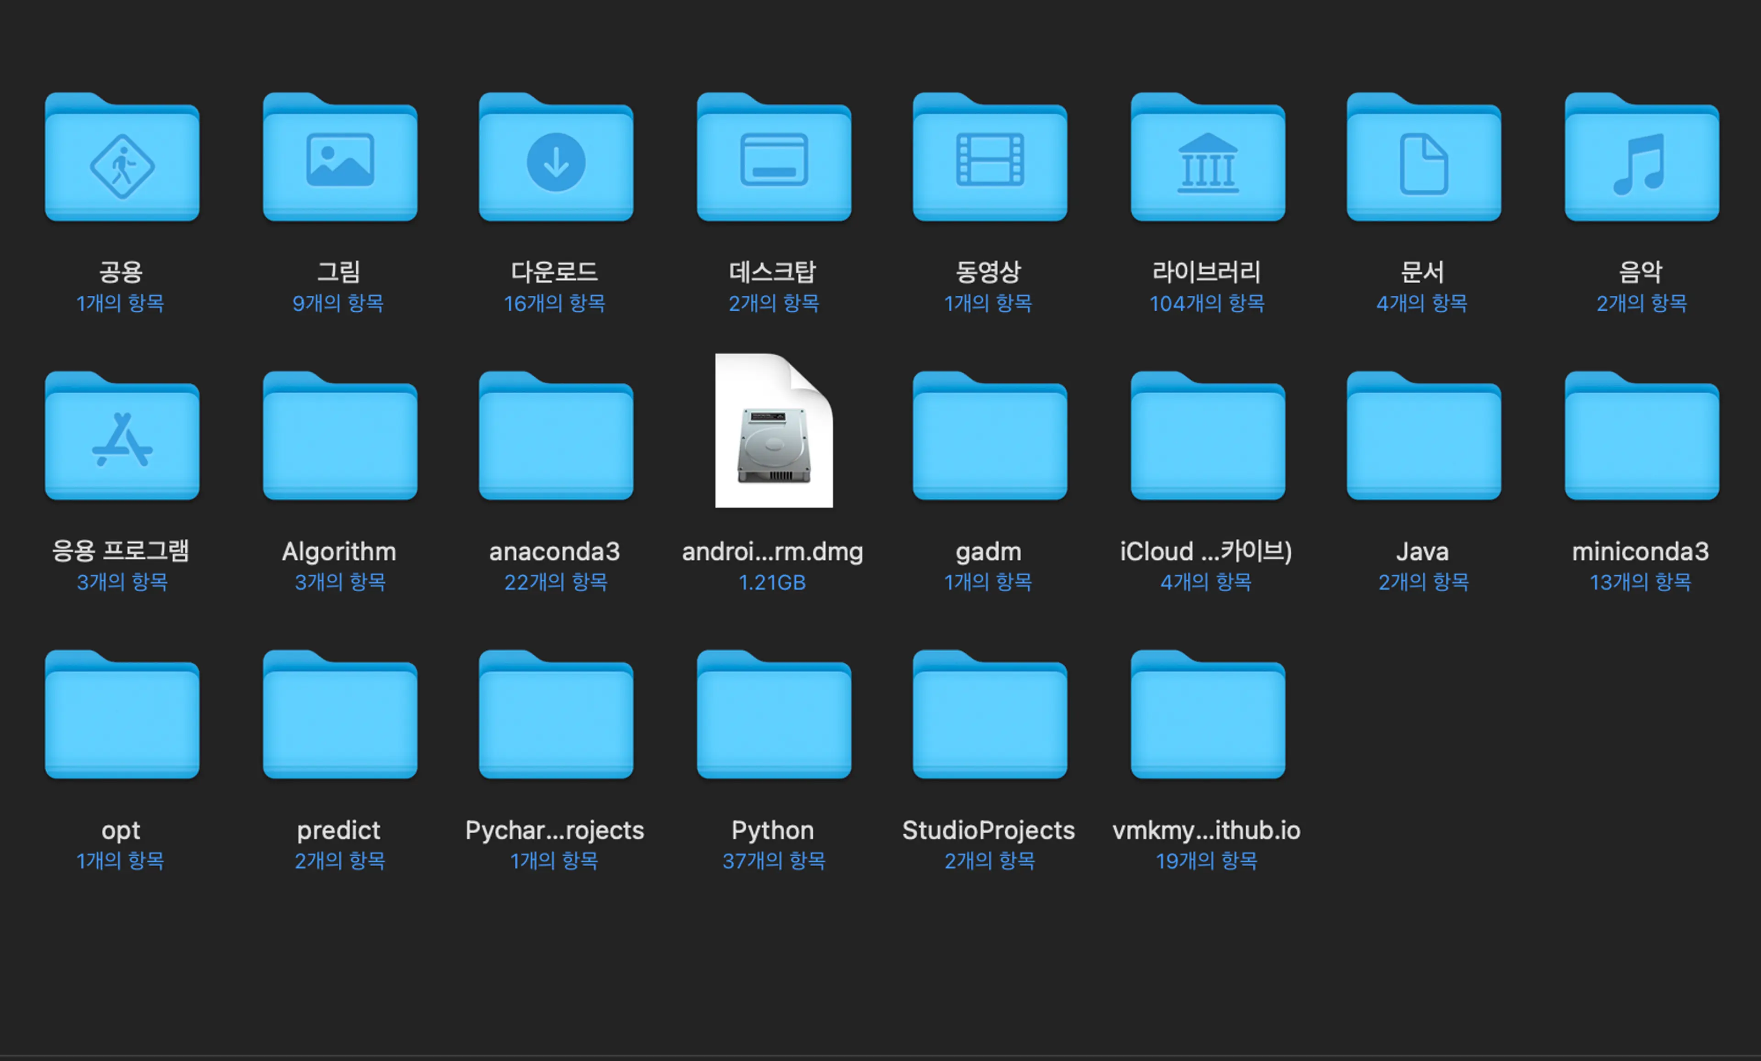1761x1061 pixels.
Task: Click the miniconda3 name label
Action: click(x=1640, y=552)
